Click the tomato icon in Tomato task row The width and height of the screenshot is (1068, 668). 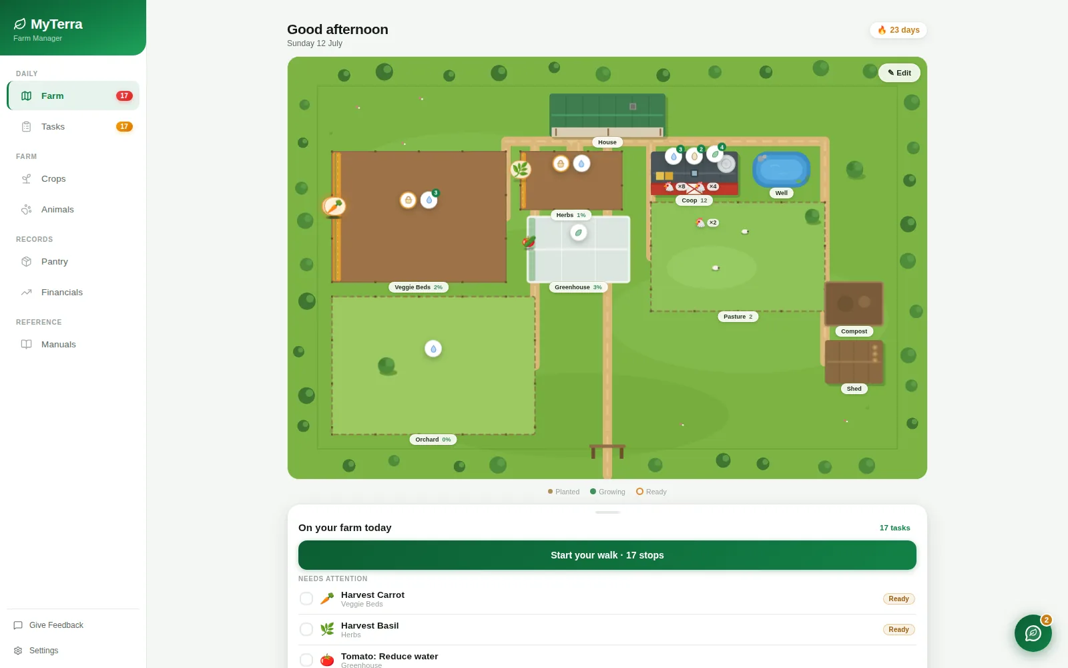point(327,660)
